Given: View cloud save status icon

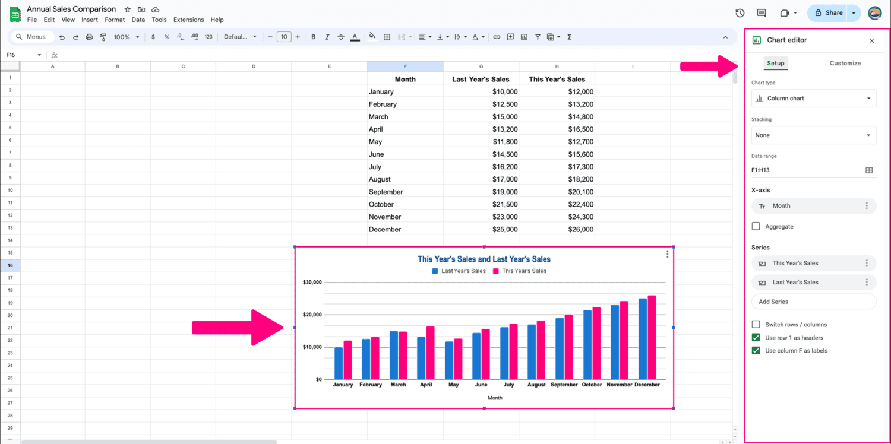Looking at the screenshot, I should pyautogui.click(x=155, y=9).
